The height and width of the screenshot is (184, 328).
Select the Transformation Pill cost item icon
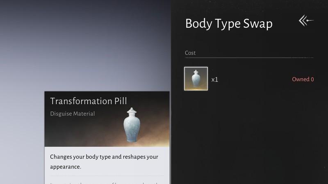pos(196,79)
